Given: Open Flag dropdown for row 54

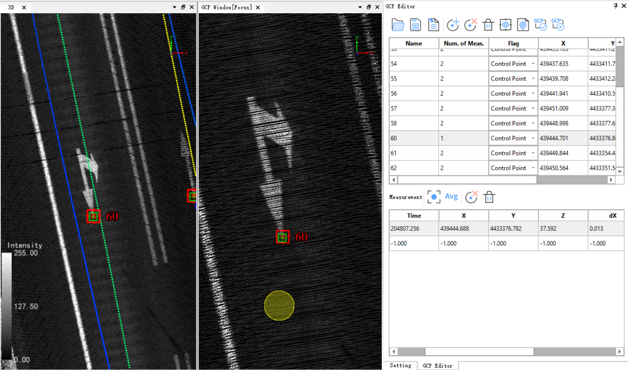Looking at the screenshot, I should [533, 64].
